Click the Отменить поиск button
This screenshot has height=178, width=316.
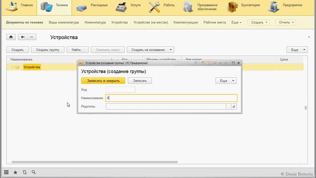(x=108, y=49)
